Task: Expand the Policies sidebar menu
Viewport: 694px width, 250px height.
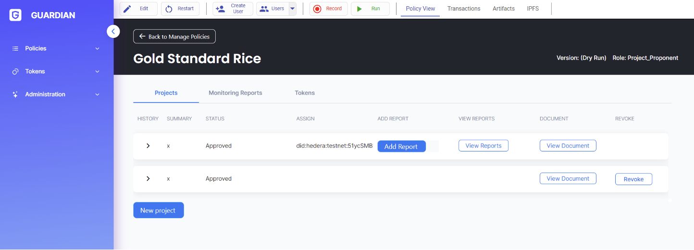Action: pyautogui.click(x=56, y=49)
